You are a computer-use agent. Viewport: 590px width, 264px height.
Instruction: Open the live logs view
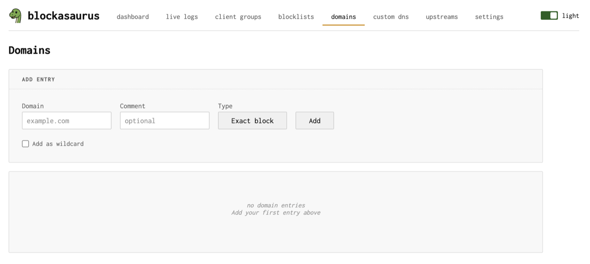[x=182, y=16]
